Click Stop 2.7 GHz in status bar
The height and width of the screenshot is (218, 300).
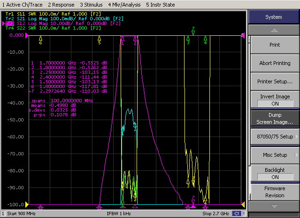(x=215, y=214)
